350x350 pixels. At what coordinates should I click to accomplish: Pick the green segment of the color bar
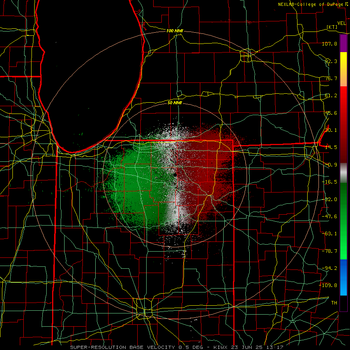pyautogui.click(x=343, y=221)
